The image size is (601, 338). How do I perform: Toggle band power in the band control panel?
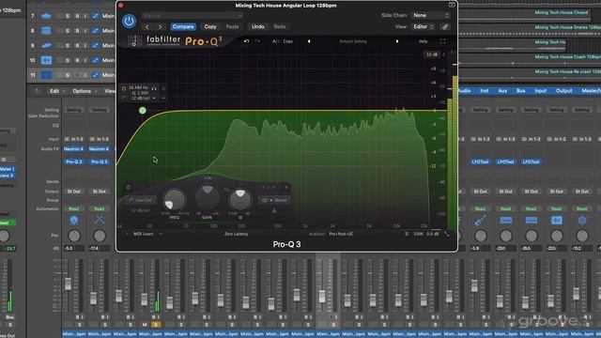coord(129,188)
